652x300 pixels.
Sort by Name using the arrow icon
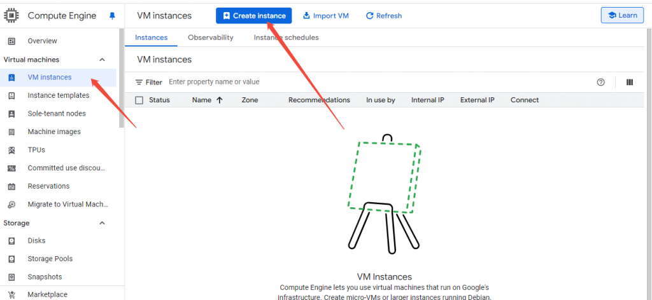(220, 100)
